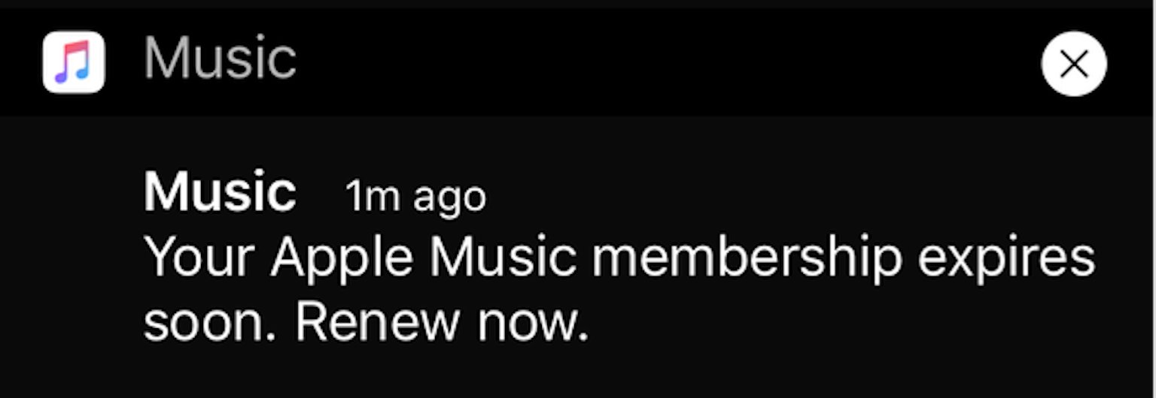Click the word now ending the message
Screen dimensions: 1156x398
[x=532, y=324]
